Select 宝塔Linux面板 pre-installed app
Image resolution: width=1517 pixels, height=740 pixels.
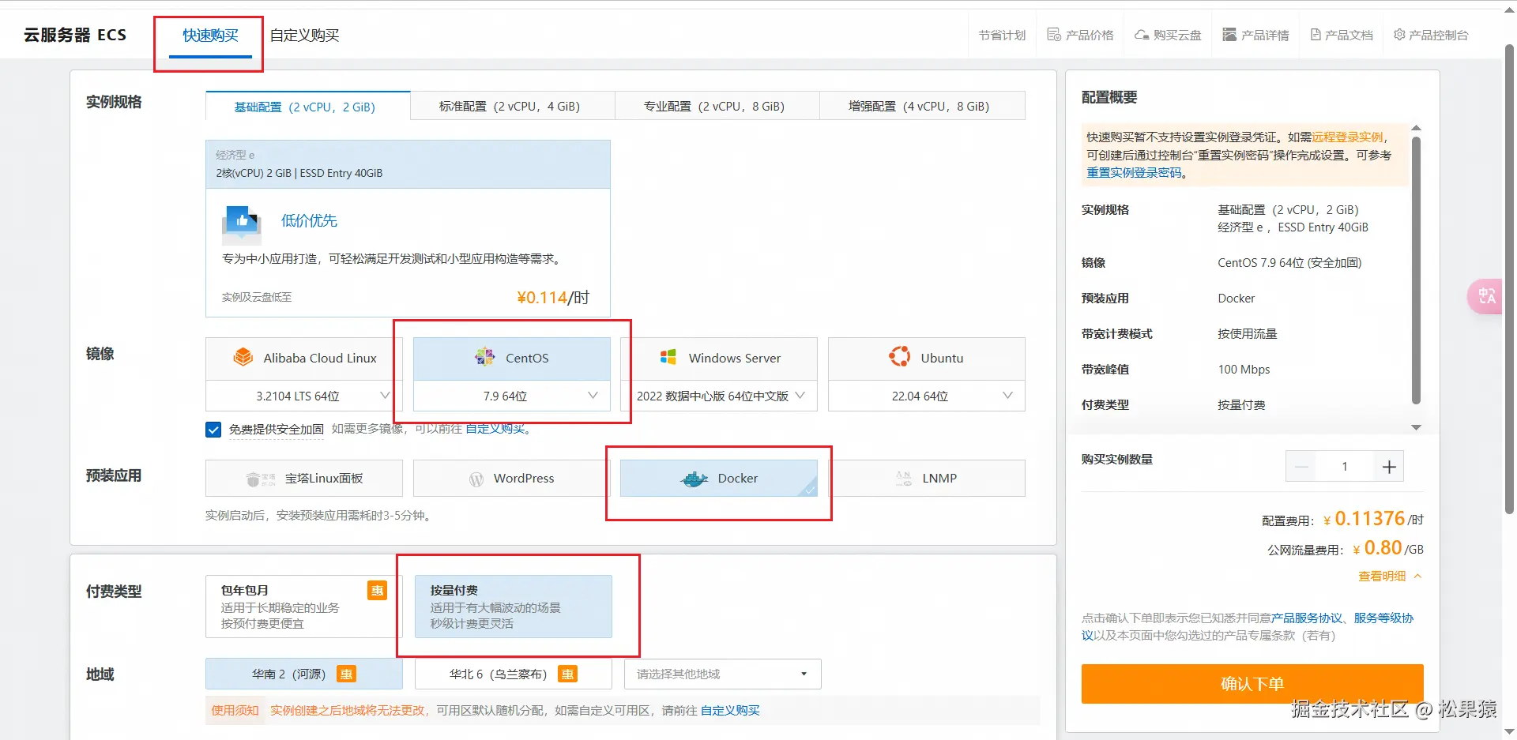pyautogui.click(x=304, y=479)
